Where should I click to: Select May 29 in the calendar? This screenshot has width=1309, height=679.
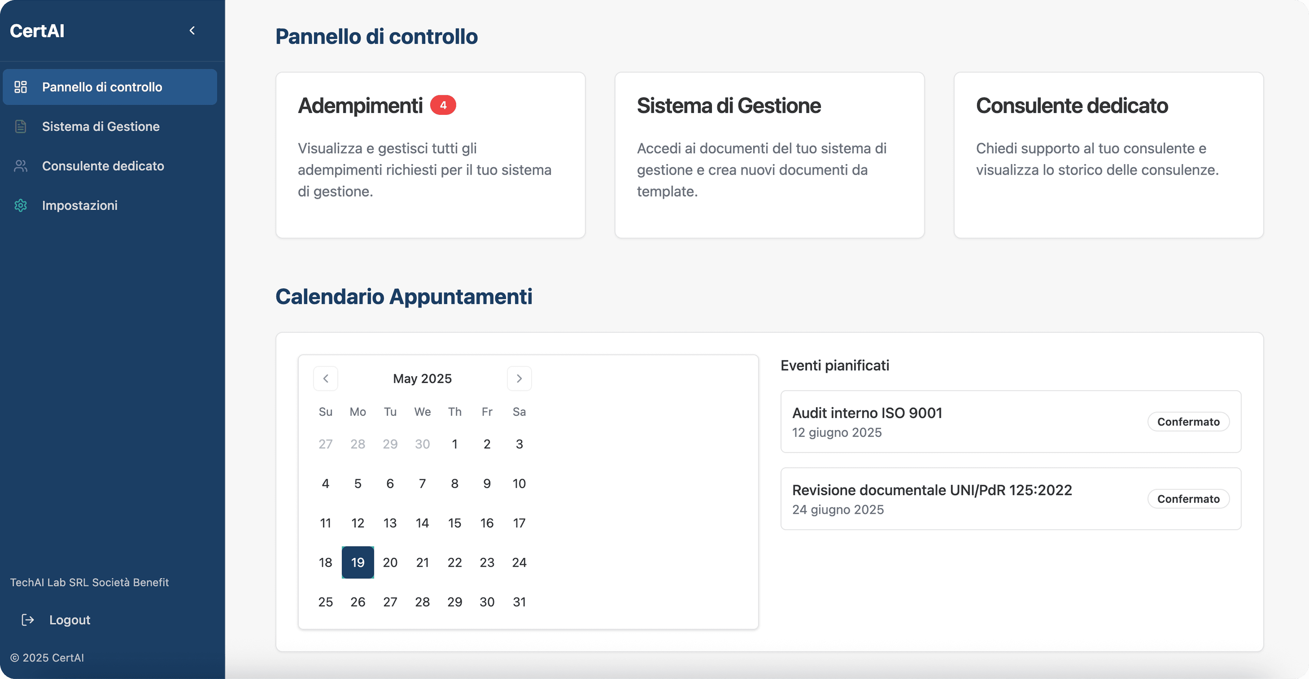[x=455, y=602]
